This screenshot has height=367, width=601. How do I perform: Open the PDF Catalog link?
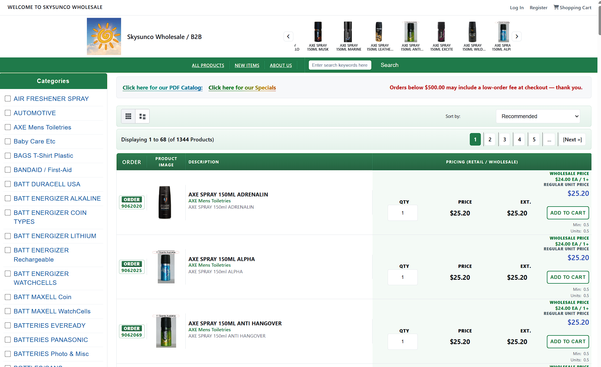coord(162,88)
